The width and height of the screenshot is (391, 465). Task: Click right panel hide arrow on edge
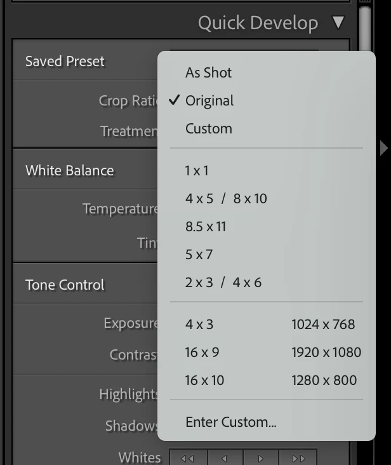click(383, 148)
